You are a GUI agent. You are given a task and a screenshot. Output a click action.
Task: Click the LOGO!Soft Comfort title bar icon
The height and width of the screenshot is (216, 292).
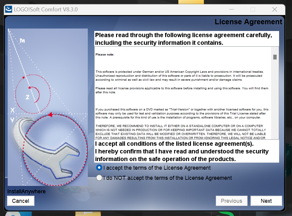tap(8, 9)
